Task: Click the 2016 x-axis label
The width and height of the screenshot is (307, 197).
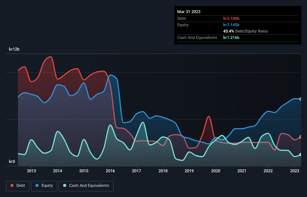Action: pyautogui.click(x=110, y=171)
